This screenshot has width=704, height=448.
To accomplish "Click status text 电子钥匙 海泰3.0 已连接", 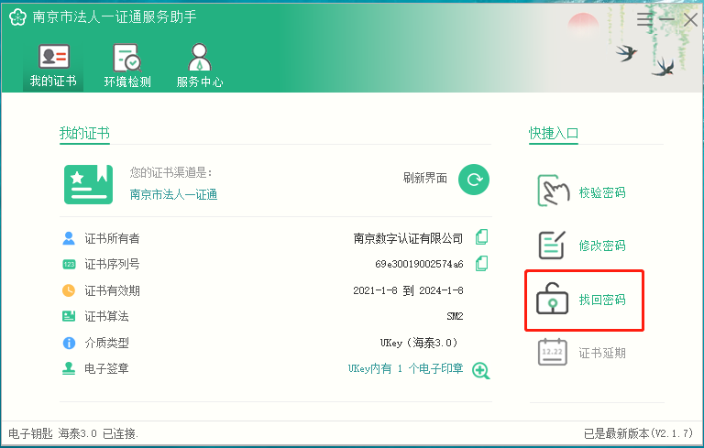I will [x=73, y=433].
